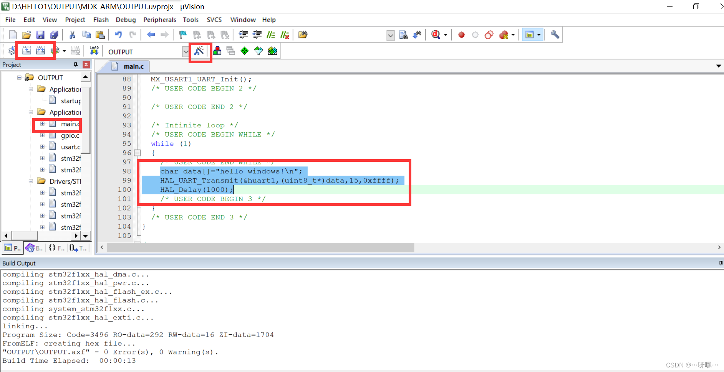Screen dimensions: 724x372
Task: Toggle enable/disable breakpoint hollow circle icon
Action: pyautogui.click(x=475, y=35)
